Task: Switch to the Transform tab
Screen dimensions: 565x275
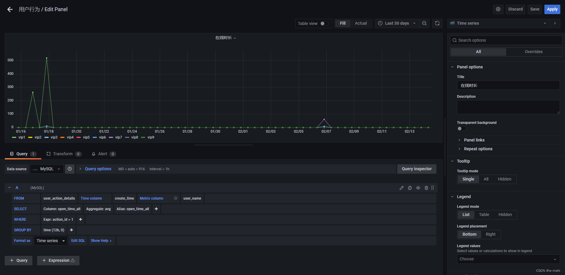Action: (x=64, y=154)
